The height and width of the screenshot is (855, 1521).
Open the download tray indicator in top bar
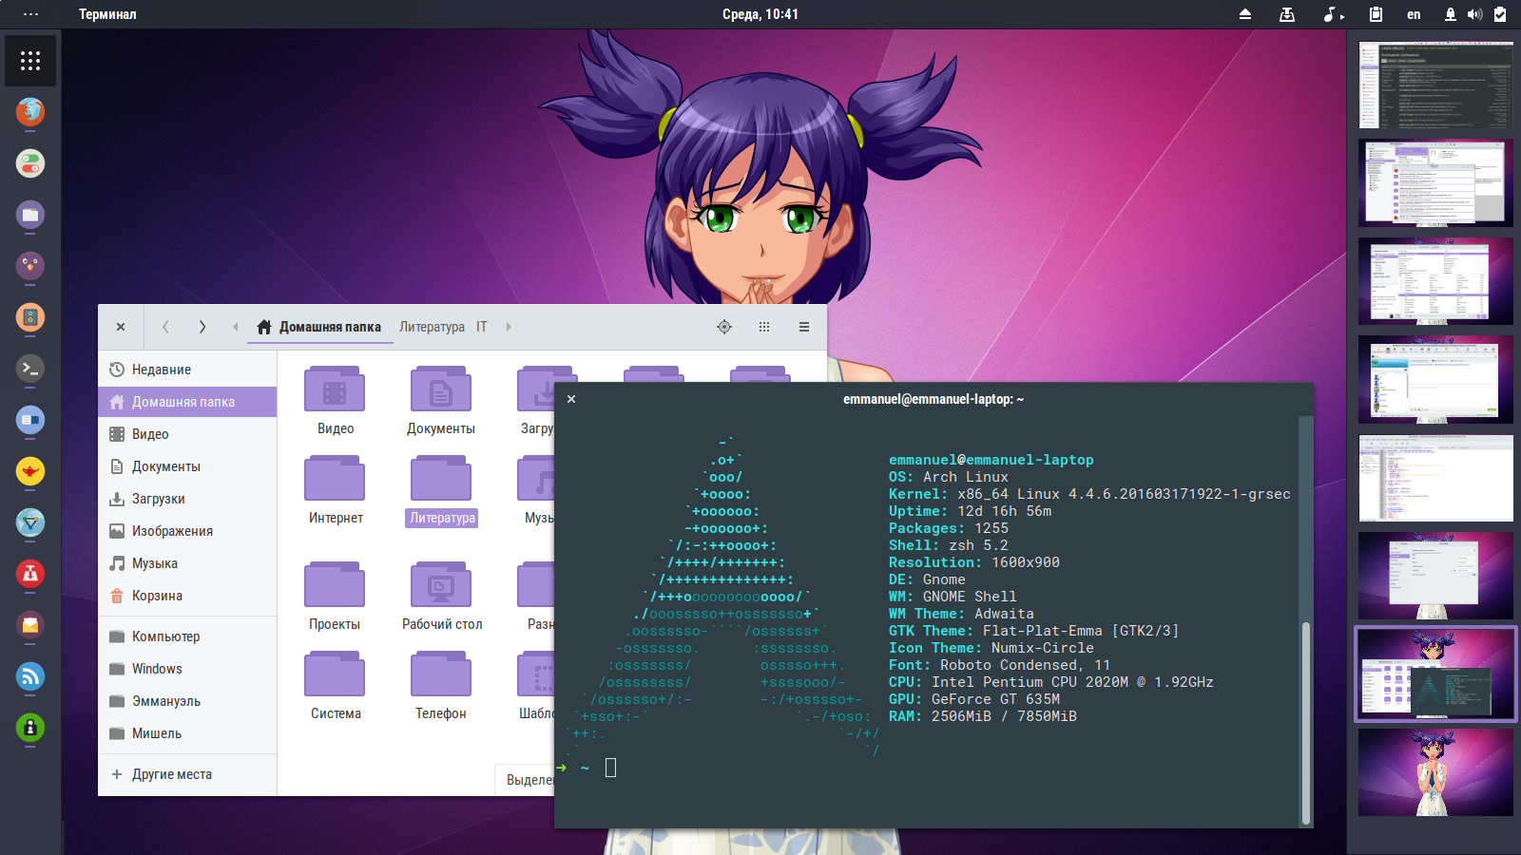(x=1287, y=14)
